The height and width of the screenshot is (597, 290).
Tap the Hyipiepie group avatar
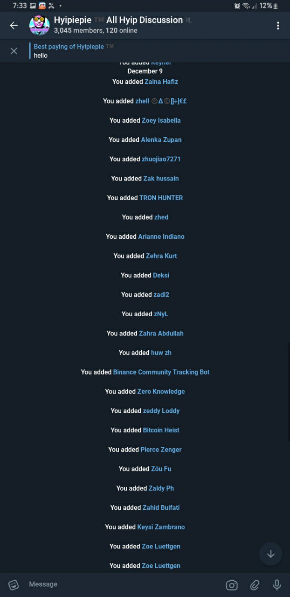[39, 25]
